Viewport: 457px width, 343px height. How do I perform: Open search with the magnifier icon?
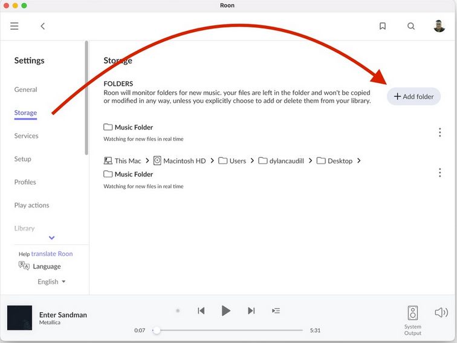(x=411, y=26)
